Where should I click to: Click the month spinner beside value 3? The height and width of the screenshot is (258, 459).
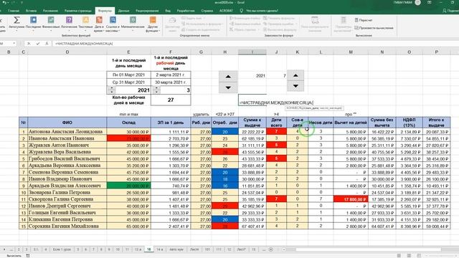coord(156,90)
